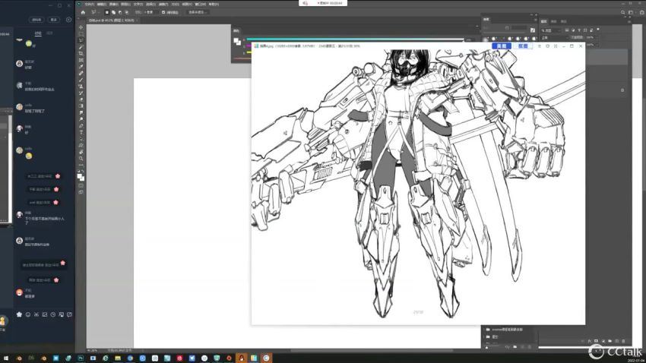The image size is (646, 363).
Task: Select the Crop tool
Action: (81, 53)
